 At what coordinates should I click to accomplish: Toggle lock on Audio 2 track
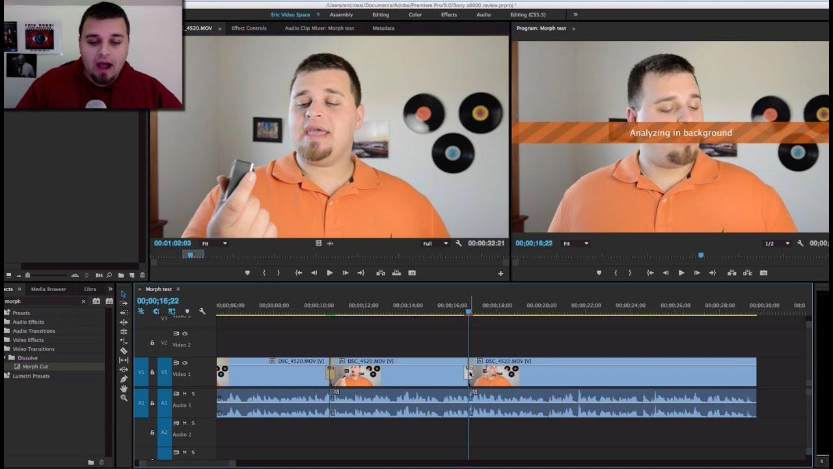[x=152, y=433]
